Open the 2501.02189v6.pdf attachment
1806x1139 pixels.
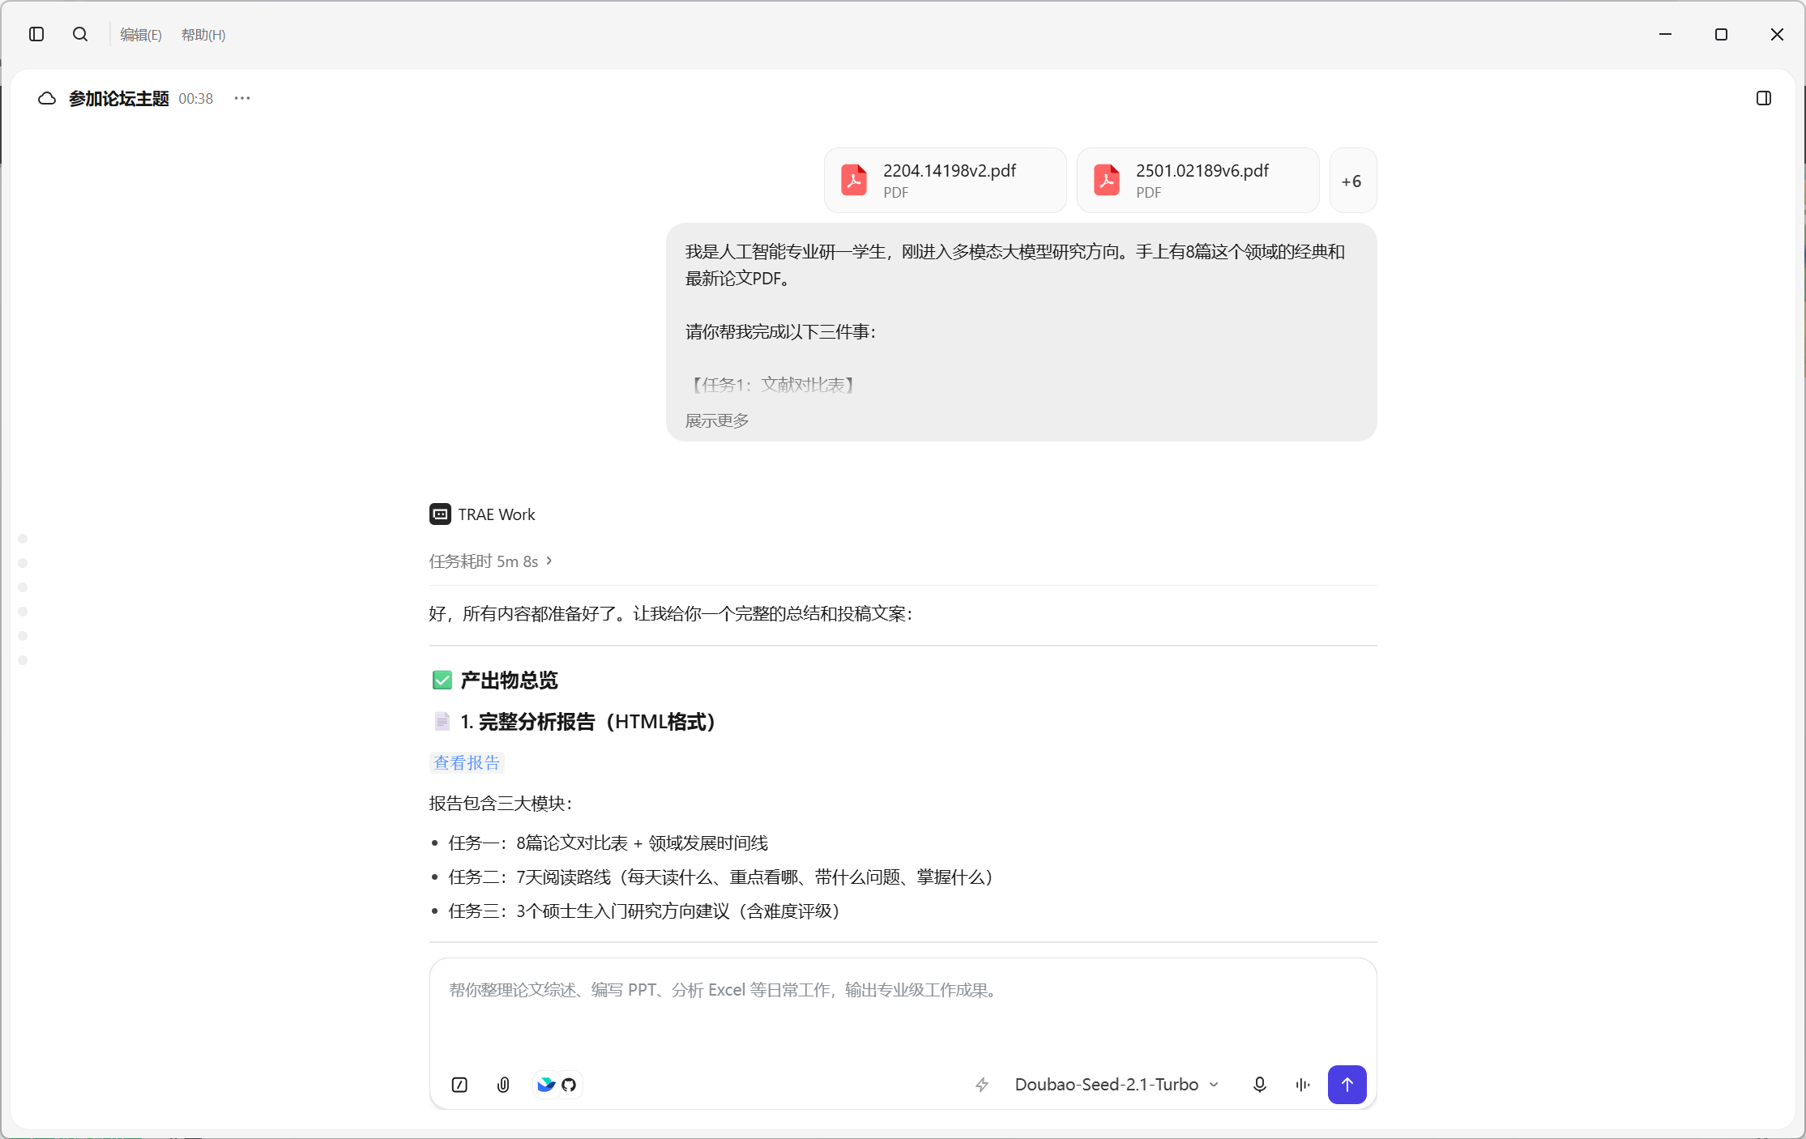(1198, 180)
